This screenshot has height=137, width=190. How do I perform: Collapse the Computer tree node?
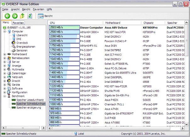5,32
